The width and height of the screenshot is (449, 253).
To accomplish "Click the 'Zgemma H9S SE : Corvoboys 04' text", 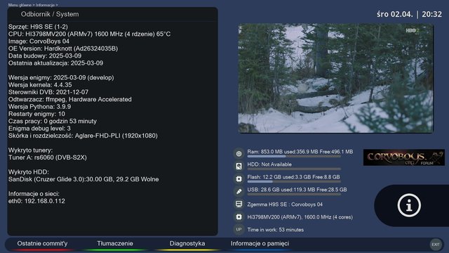I will 285,205.
